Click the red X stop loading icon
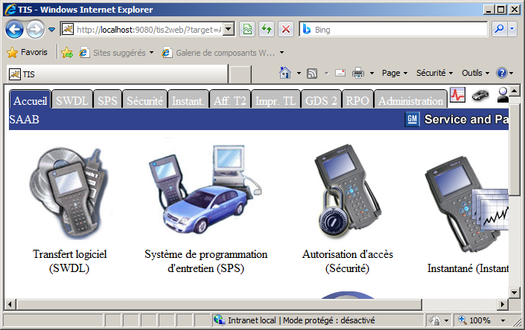This screenshot has height=330, width=525. click(x=284, y=30)
